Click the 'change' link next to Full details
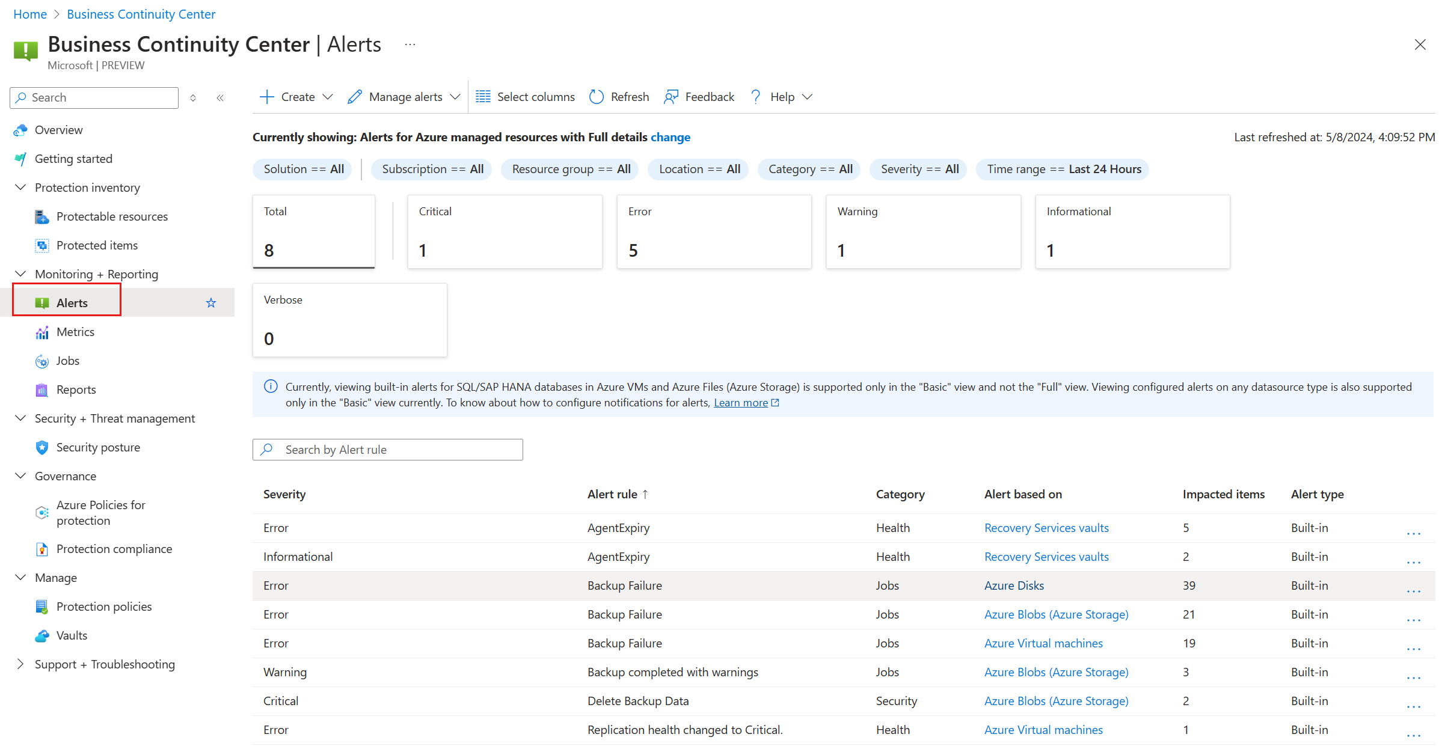Screen dimensions: 1442x749 coord(670,137)
